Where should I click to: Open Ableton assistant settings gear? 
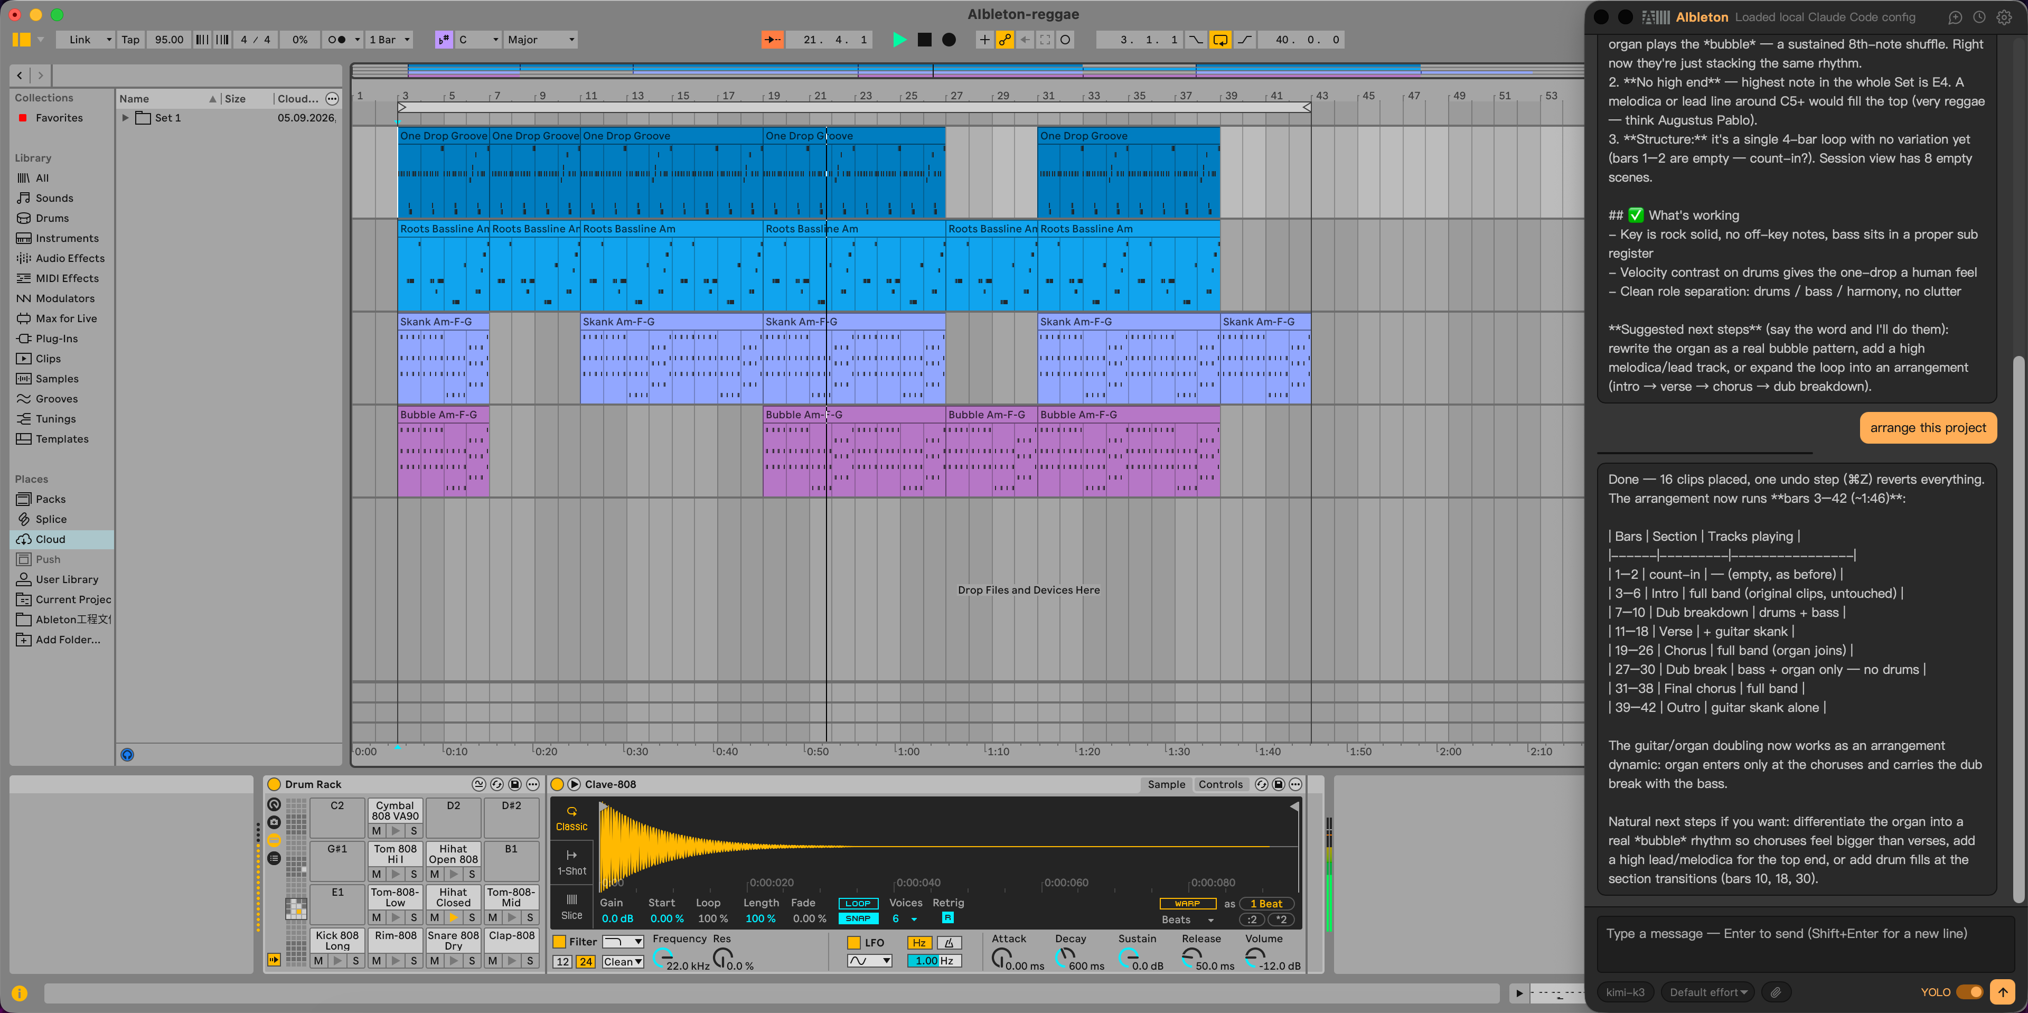pos(2004,16)
